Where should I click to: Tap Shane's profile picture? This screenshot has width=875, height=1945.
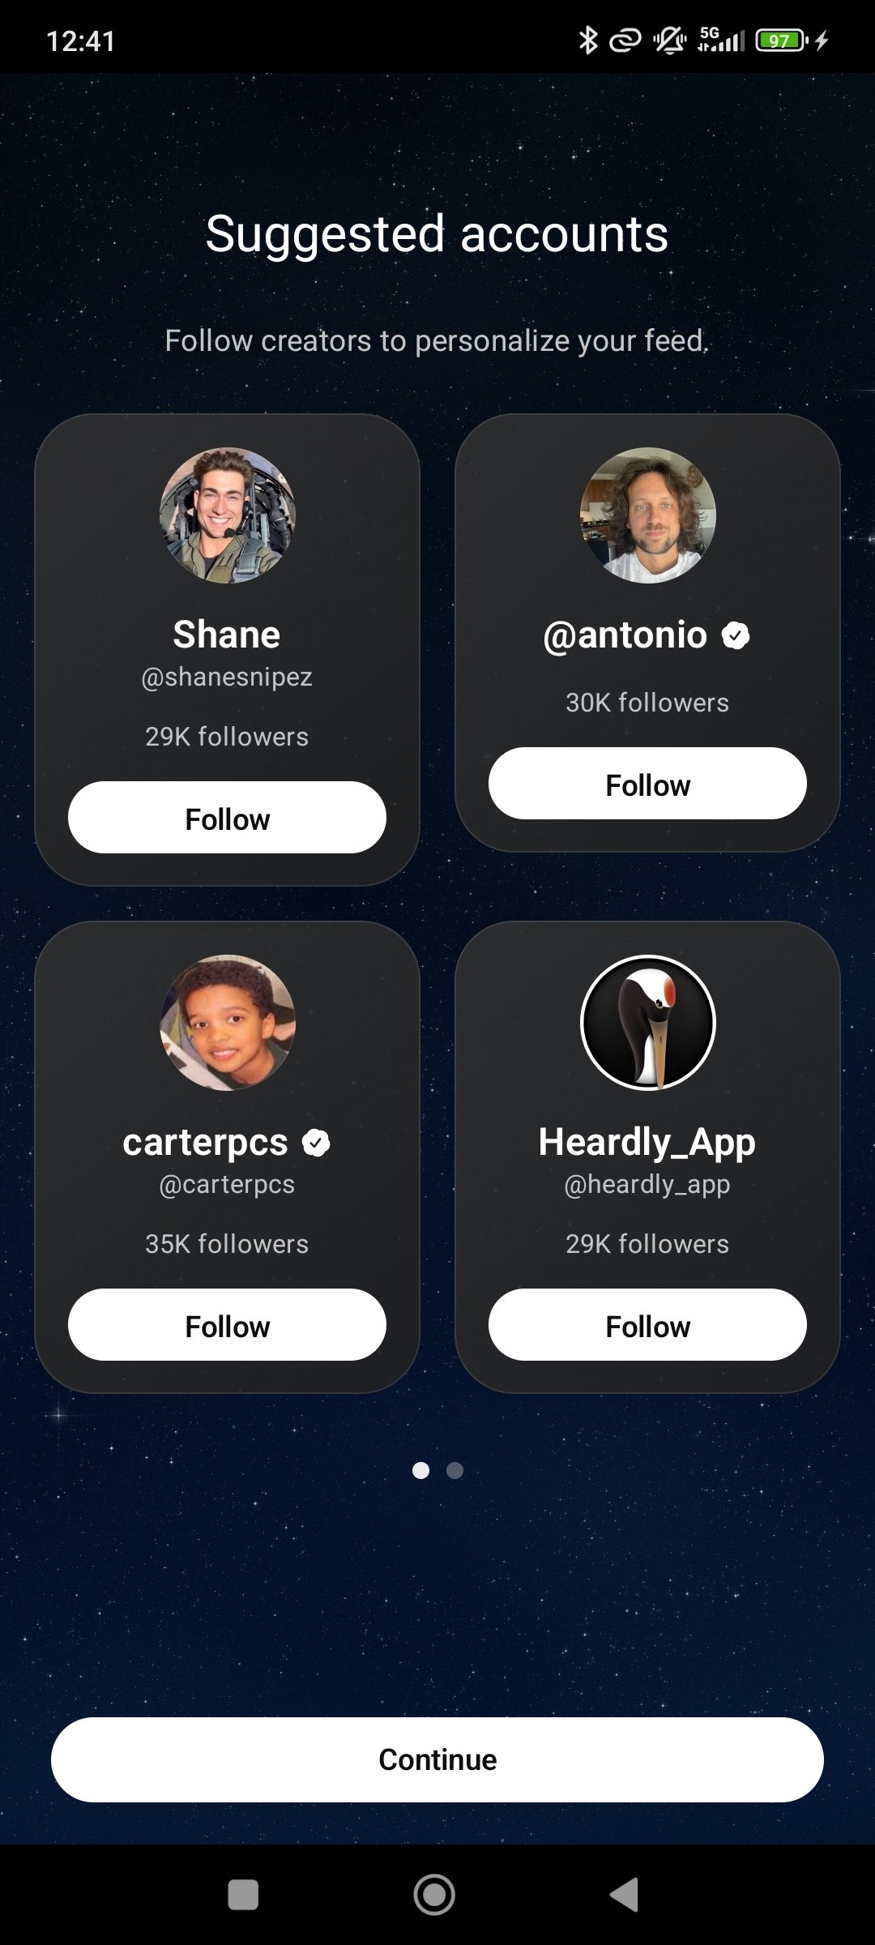[227, 515]
